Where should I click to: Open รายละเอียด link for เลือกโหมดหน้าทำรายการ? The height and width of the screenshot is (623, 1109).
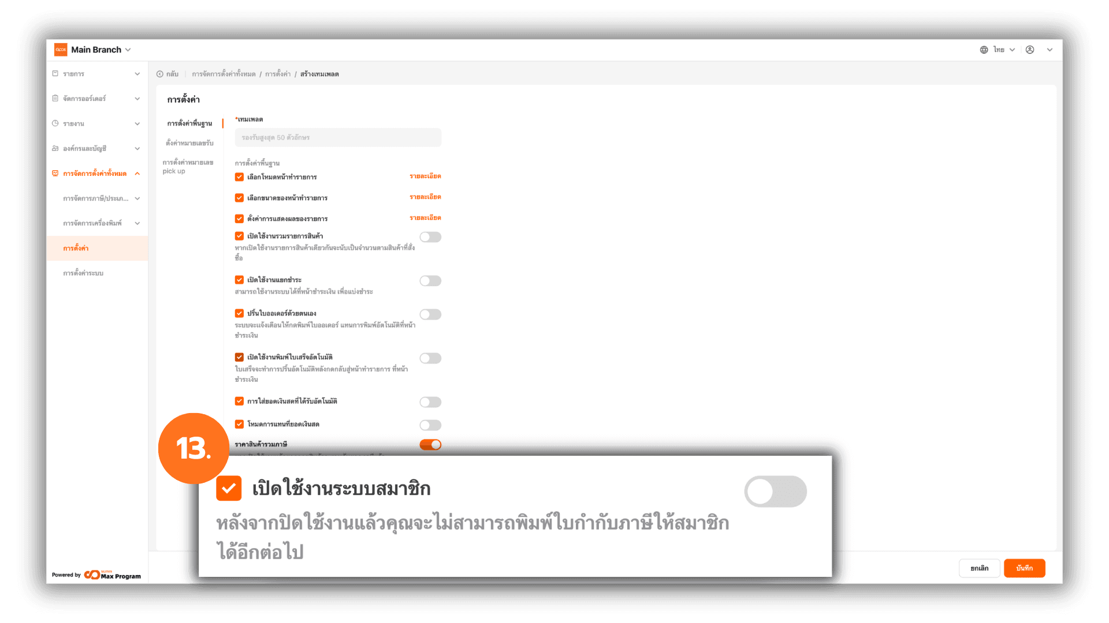click(425, 176)
